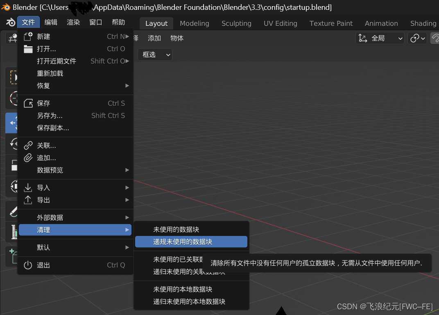Expand the 导入 submenu
439x315 pixels.
[x=75, y=188]
